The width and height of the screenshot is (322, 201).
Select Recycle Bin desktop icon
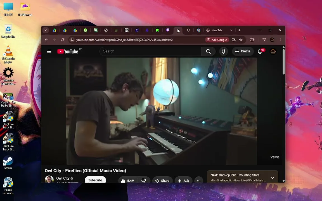point(8,31)
